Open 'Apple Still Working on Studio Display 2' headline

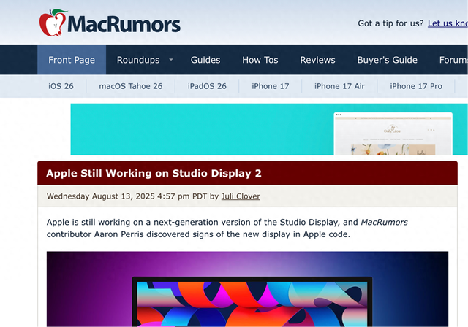pyautogui.click(x=154, y=173)
